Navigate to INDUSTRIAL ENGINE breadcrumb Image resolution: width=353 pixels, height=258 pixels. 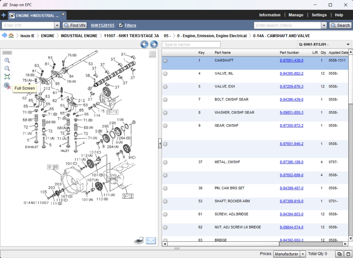(79, 36)
